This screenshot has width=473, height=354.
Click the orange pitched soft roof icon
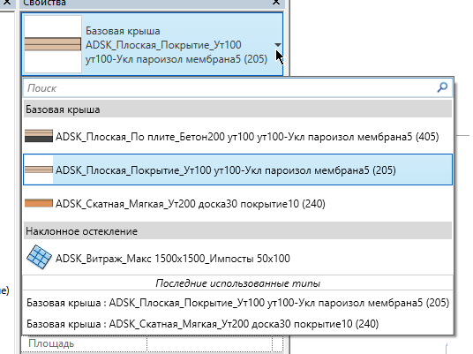point(39,203)
